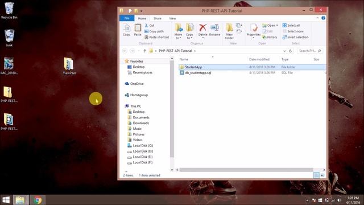Expand the address bar history dropdown
The image size is (364, 205).
pos(284,51)
